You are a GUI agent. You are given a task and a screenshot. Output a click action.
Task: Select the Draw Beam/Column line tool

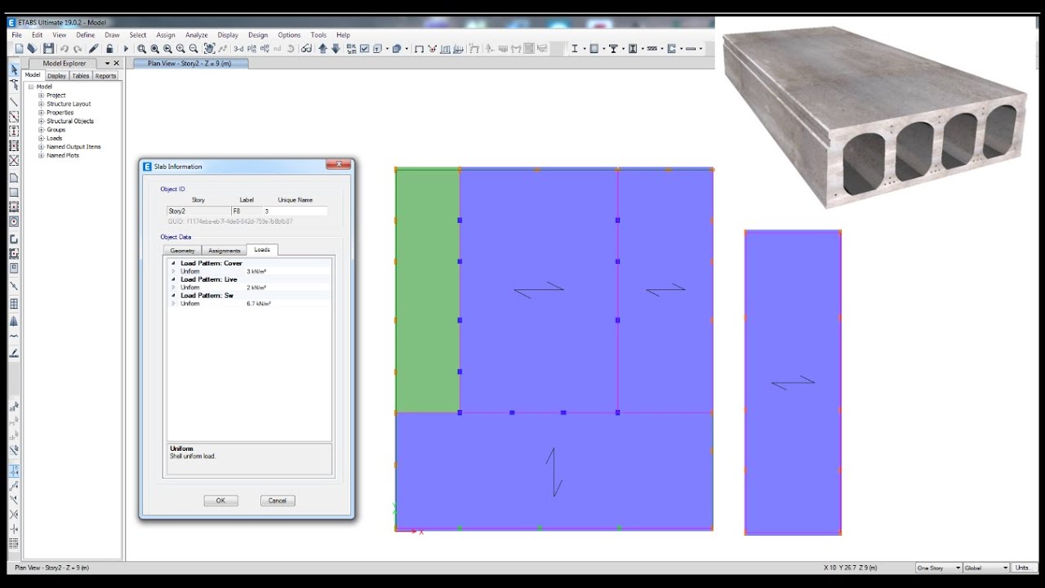(14, 102)
